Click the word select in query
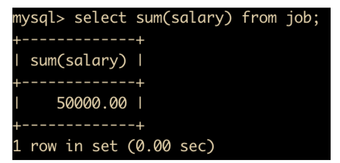This screenshot has height=163, width=340. (x=101, y=17)
